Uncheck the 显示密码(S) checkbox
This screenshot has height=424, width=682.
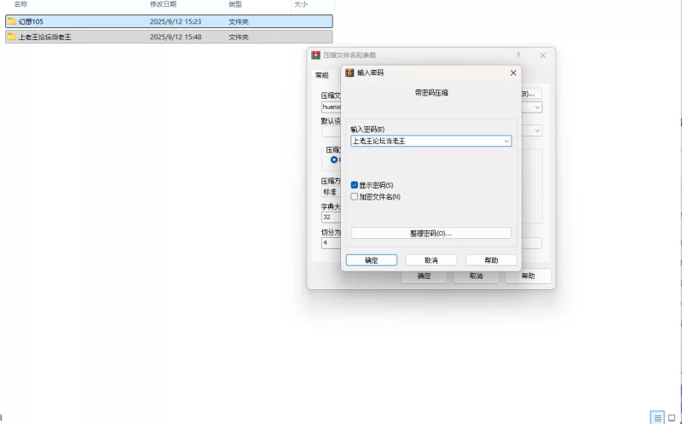(355, 185)
